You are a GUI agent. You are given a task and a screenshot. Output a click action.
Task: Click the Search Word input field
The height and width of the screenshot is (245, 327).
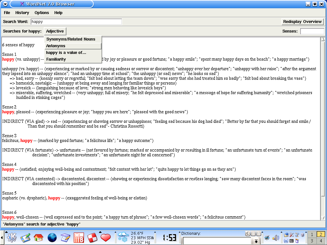click(76, 22)
